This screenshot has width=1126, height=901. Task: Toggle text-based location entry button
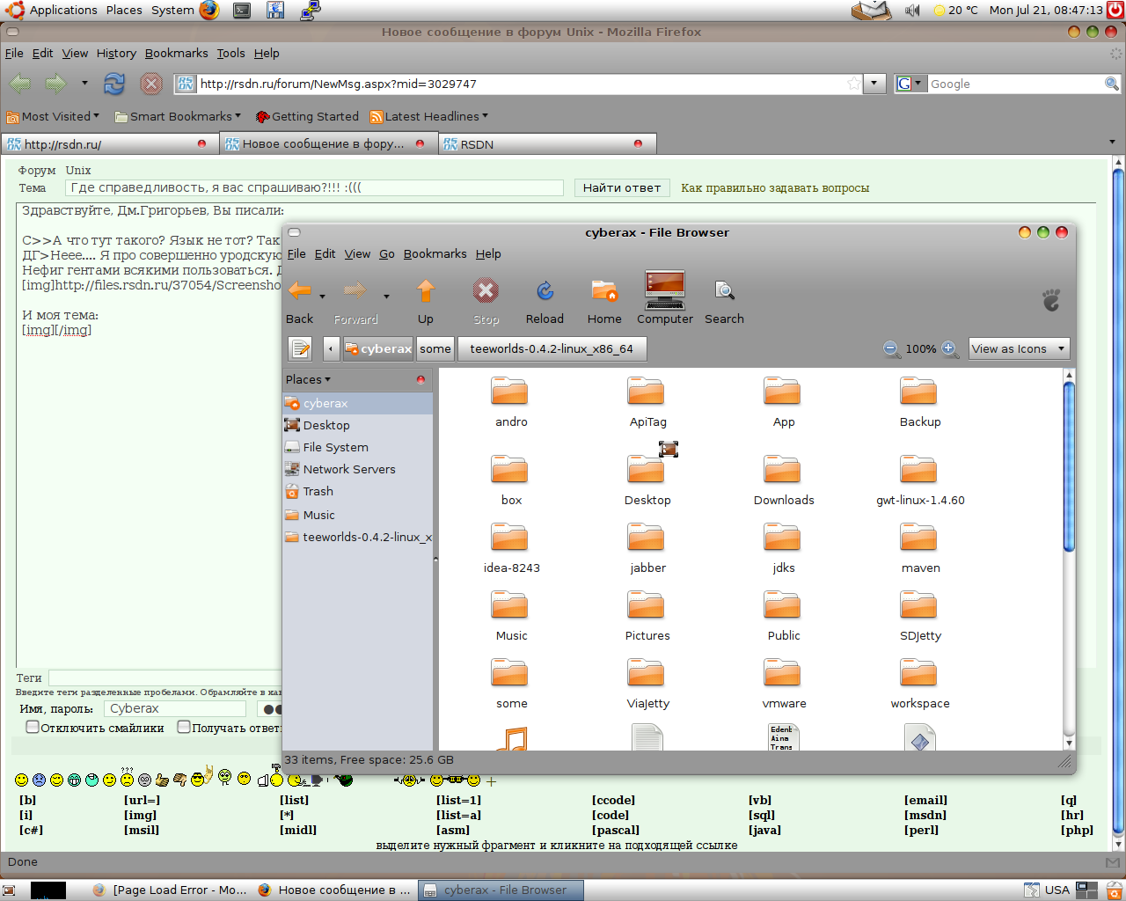tap(301, 349)
